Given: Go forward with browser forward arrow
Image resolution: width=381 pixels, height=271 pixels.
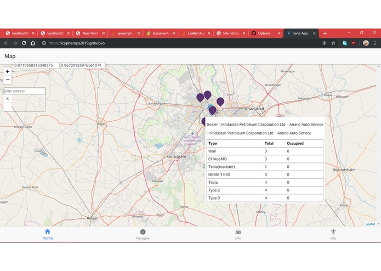Looking at the screenshot, I should 15,43.
